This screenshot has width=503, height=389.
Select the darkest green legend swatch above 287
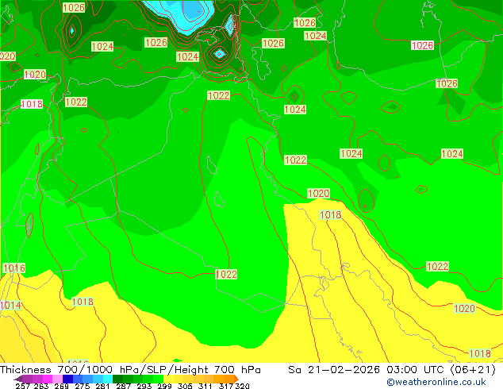(x=117, y=379)
